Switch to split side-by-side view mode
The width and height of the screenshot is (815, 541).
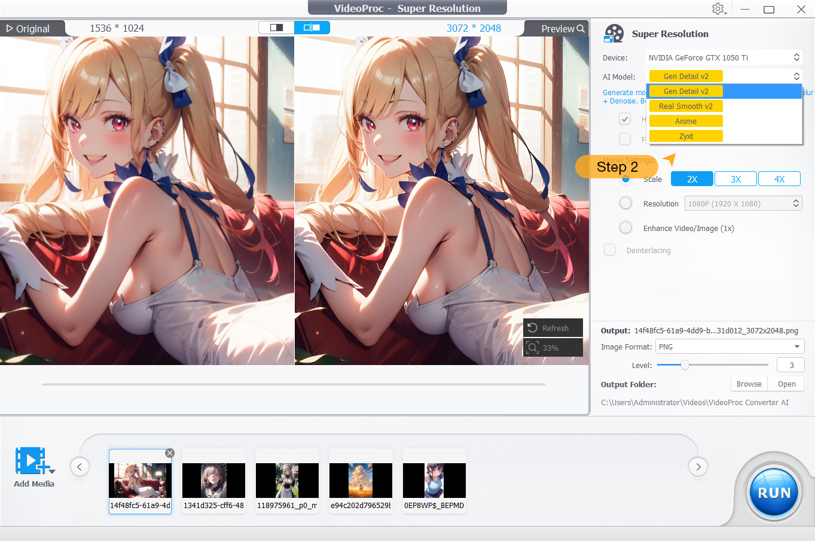point(312,28)
